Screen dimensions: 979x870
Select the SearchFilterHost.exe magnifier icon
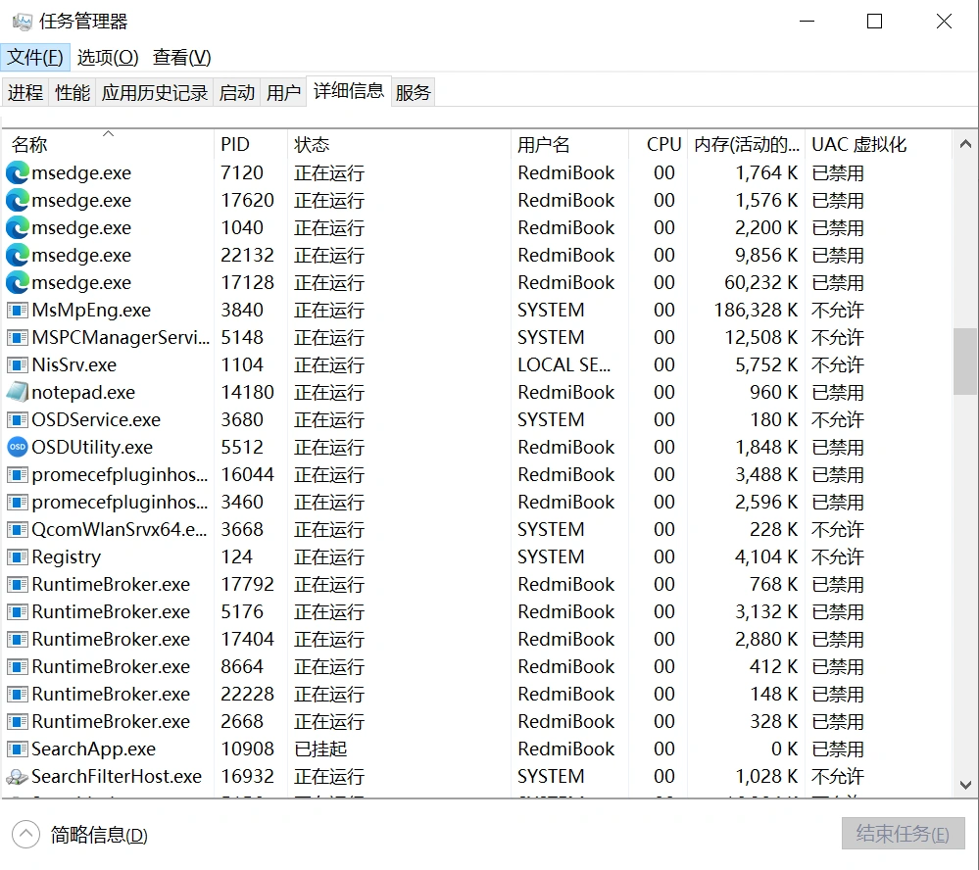18,776
